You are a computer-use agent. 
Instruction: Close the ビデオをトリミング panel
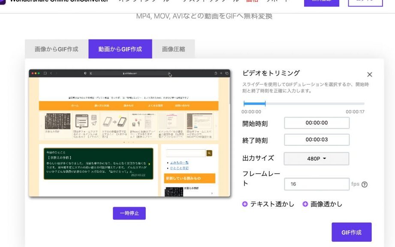(370, 75)
